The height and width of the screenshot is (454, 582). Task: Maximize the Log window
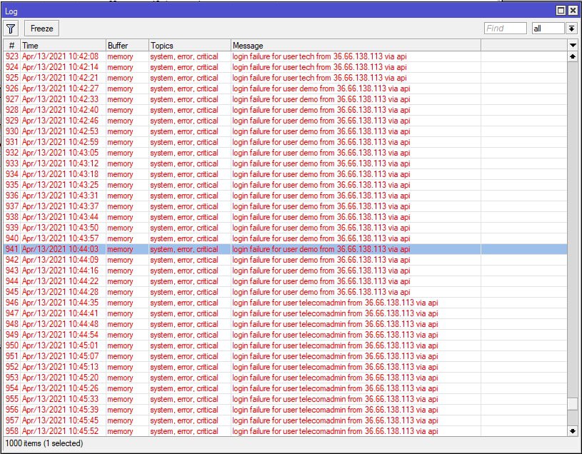(x=561, y=11)
